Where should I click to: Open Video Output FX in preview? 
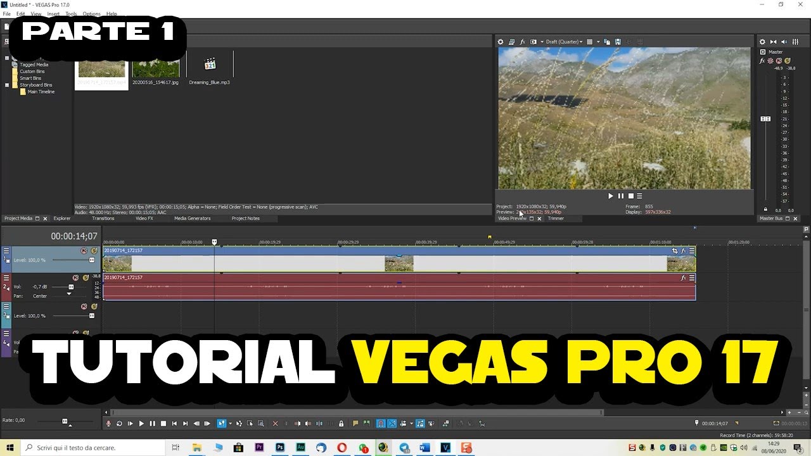click(x=523, y=42)
